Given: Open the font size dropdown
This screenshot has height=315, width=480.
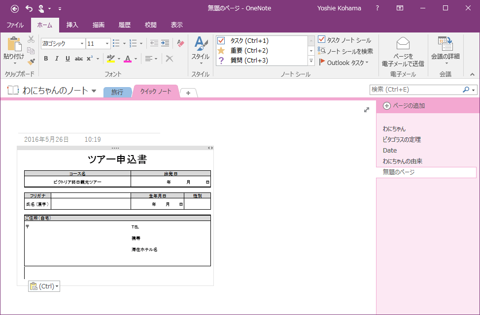Looking at the screenshot, I should pos(107,44).
